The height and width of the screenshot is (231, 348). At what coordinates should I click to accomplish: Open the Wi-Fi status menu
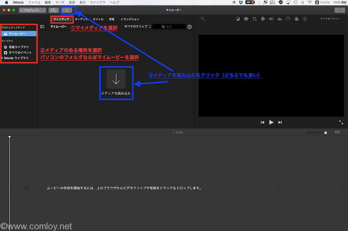[x=310, y=3]
